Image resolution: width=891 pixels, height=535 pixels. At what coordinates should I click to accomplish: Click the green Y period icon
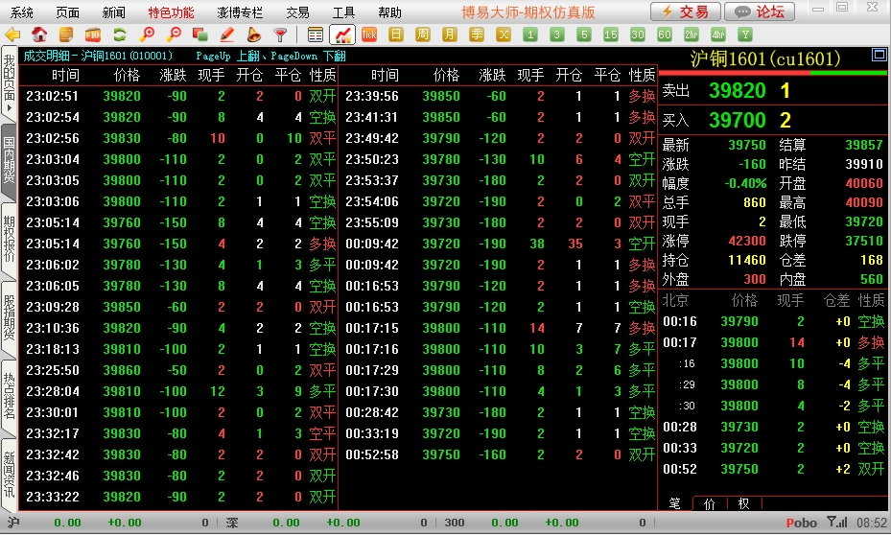click(745, 35)
